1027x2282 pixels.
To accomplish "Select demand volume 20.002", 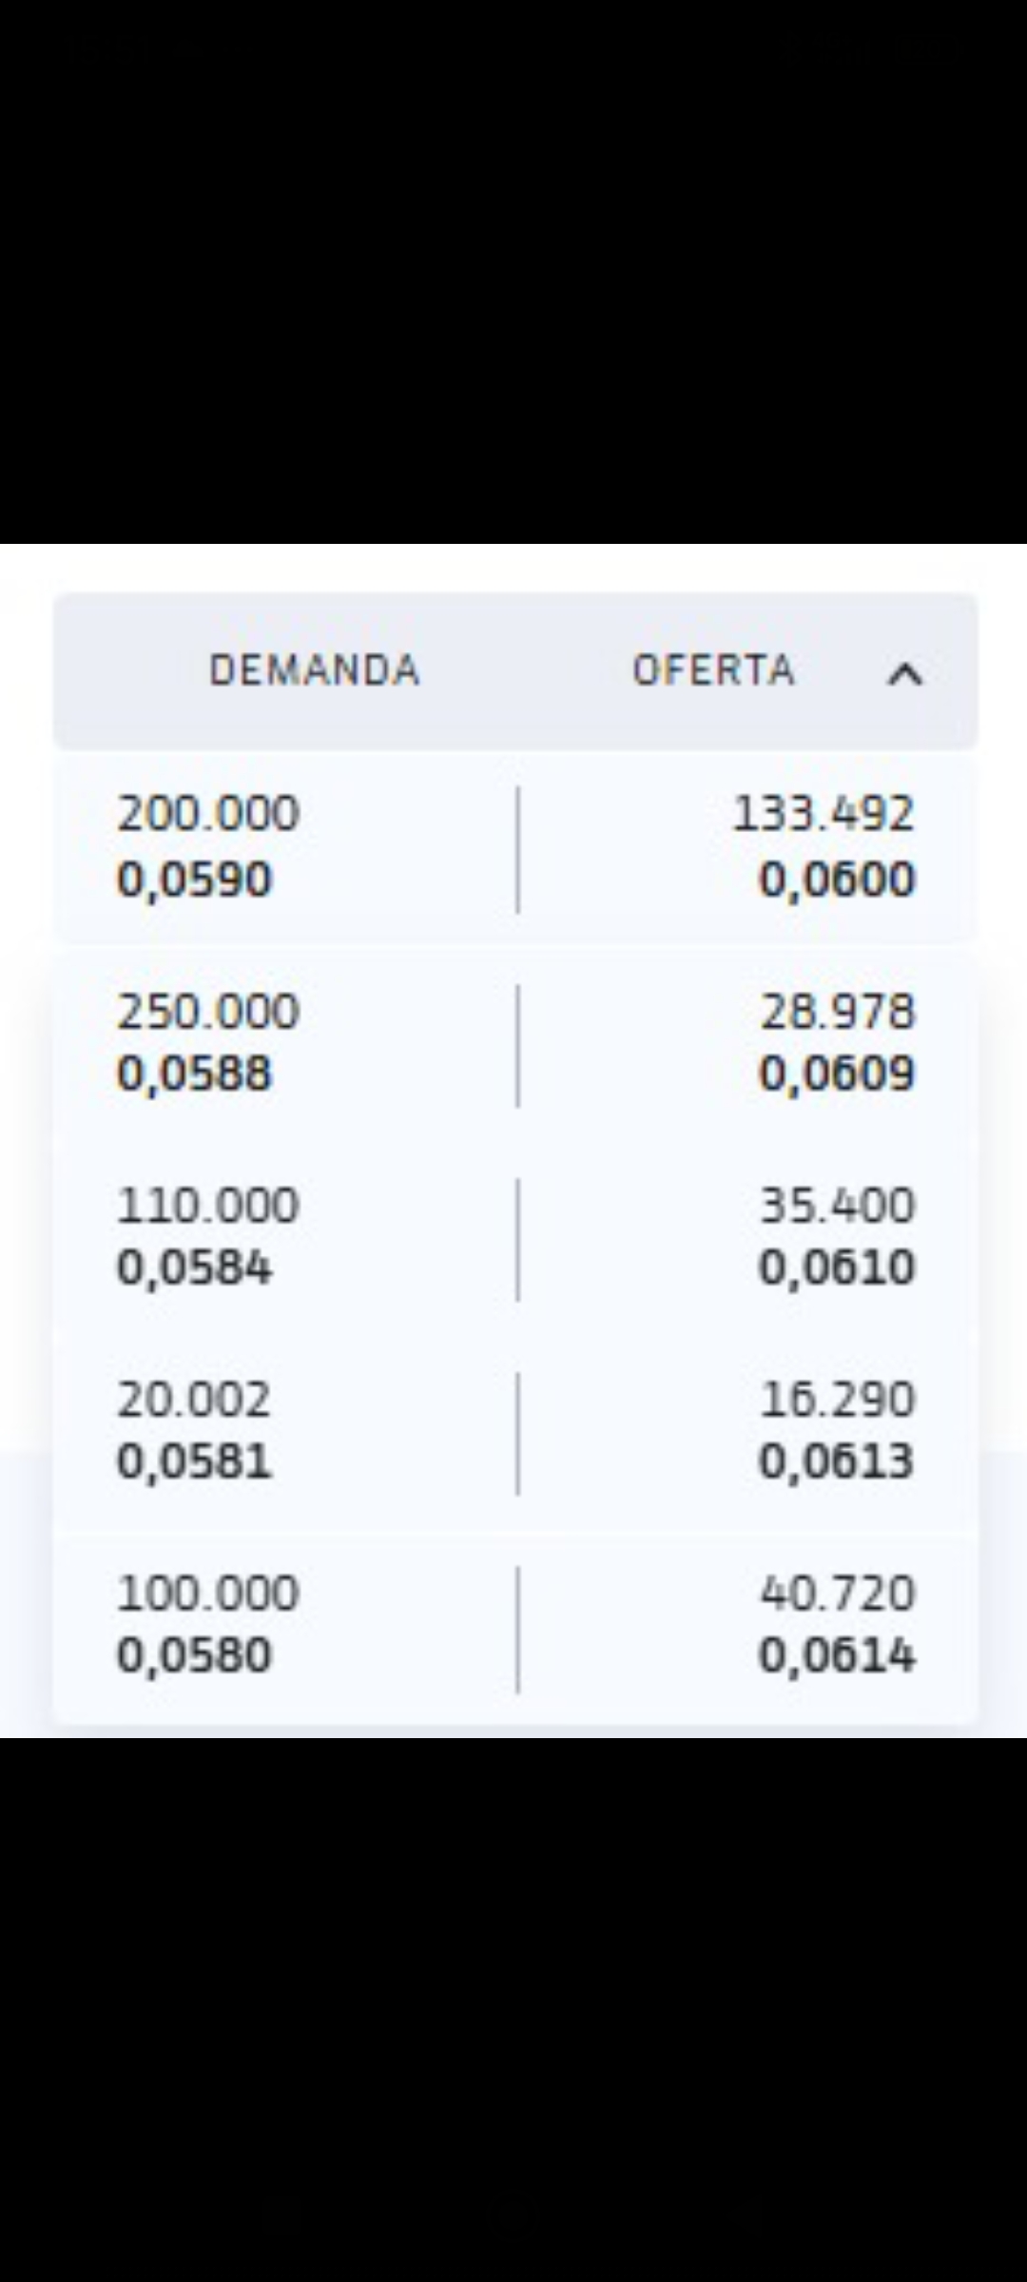I will click(194, 1400).
